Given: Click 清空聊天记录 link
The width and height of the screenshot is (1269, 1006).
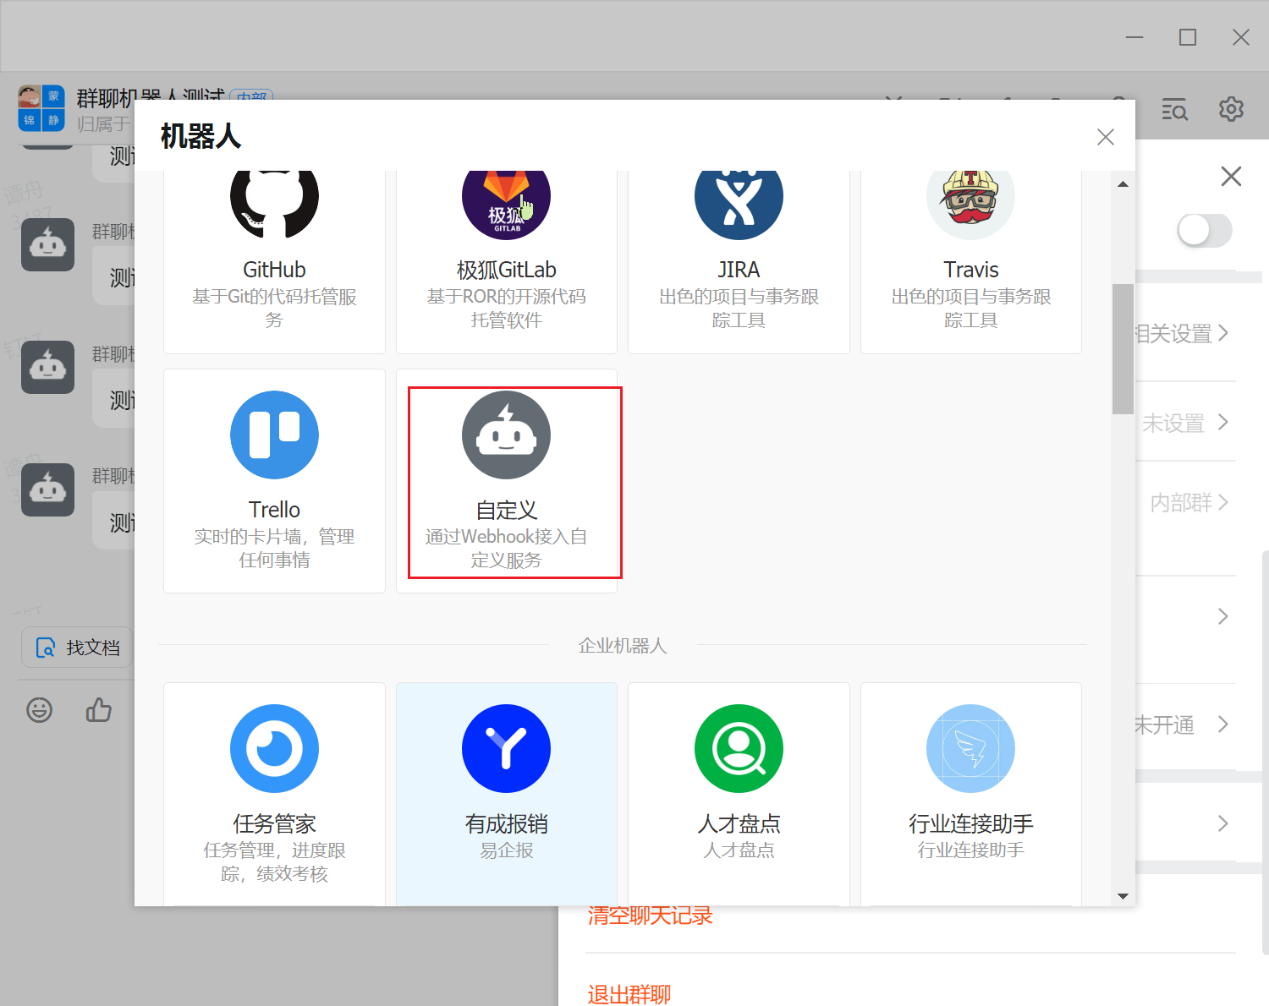Looking at the screenshot, I should (x=651, y=916).
